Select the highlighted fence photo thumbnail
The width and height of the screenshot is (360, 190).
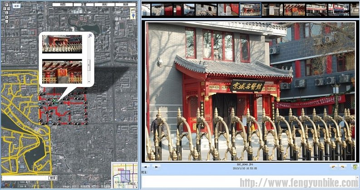point(250,9)
